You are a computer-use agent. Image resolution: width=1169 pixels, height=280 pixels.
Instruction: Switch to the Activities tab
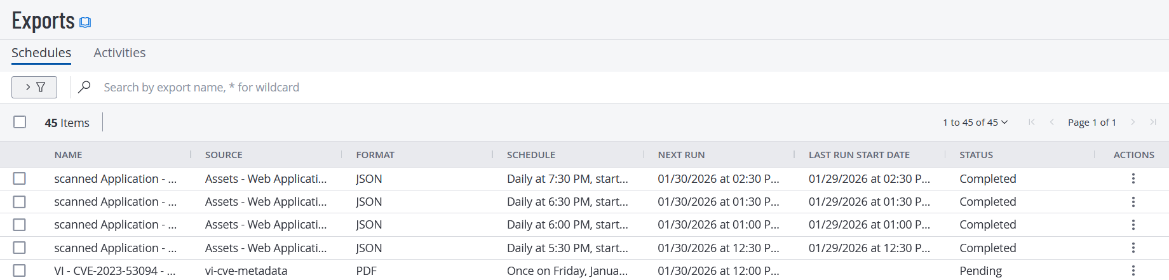click(x=119, y=53)
